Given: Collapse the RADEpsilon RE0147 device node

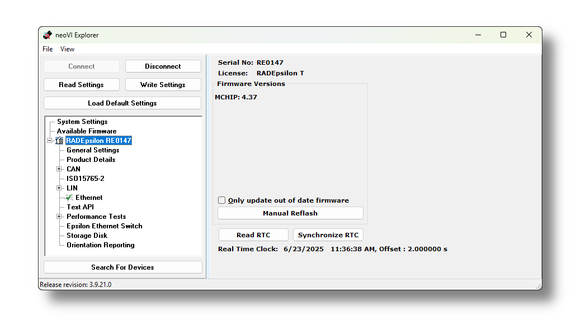Looking at the screenshot, I should click(x=50, y=141).
